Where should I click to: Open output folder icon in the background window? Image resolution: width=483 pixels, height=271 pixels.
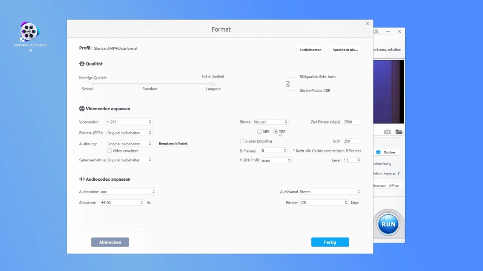click(399, 132)
